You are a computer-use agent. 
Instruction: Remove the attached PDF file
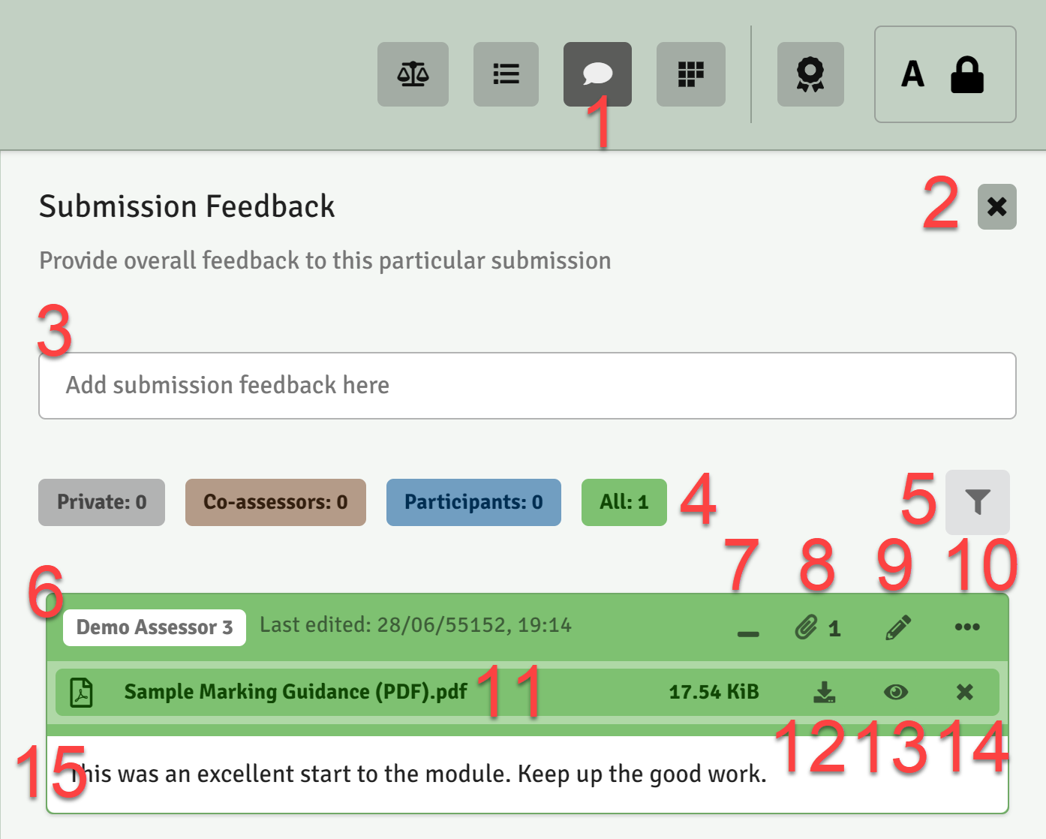[x=965, y=692]
